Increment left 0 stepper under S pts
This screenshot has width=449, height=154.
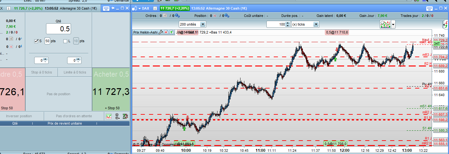pyautogui.click(x=45, y=59)
